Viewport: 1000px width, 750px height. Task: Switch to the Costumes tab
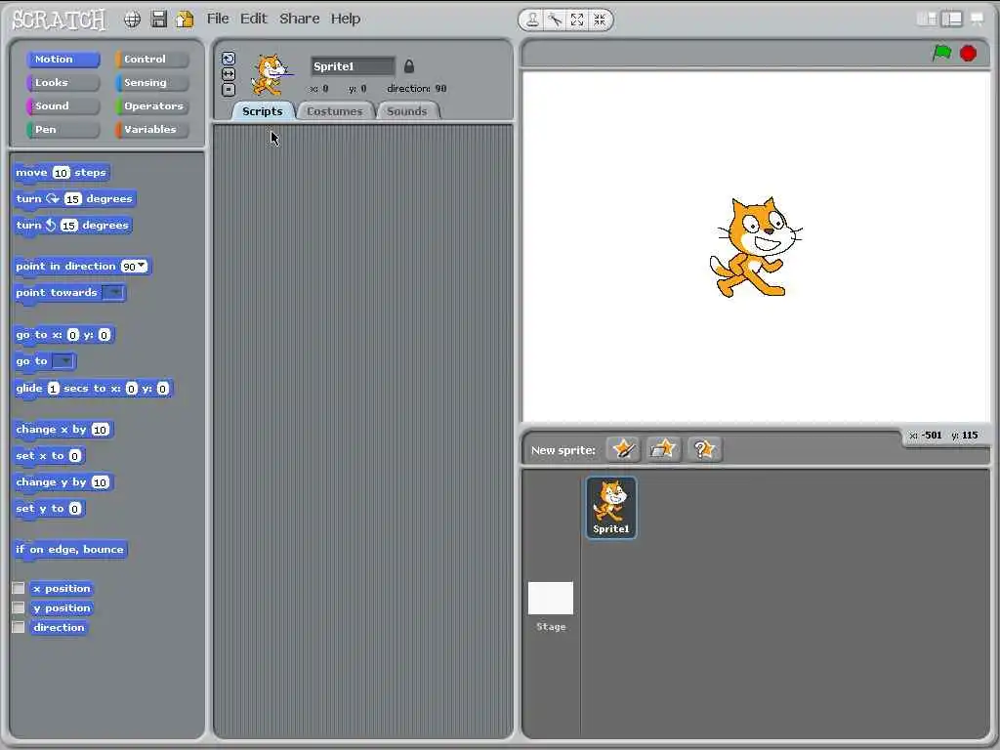point(335,111)
